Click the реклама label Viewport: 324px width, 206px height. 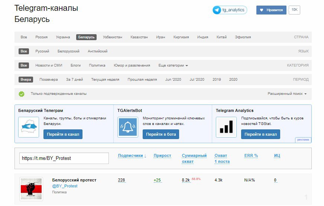pyautogui.click(x=303, y=140)
